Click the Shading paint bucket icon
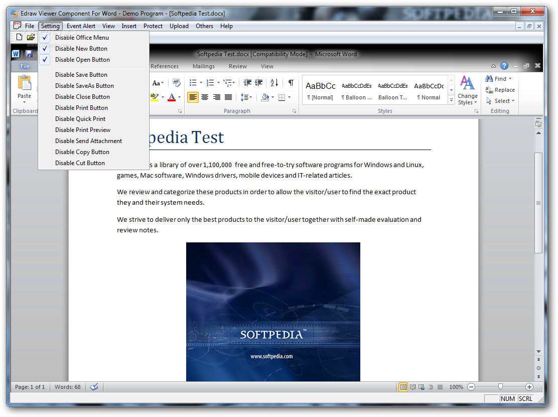Image resolution: width=558 pixels, height=417 pixels. pos(265,97)
